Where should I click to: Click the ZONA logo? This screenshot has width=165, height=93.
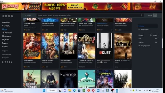tap(8, 16)
